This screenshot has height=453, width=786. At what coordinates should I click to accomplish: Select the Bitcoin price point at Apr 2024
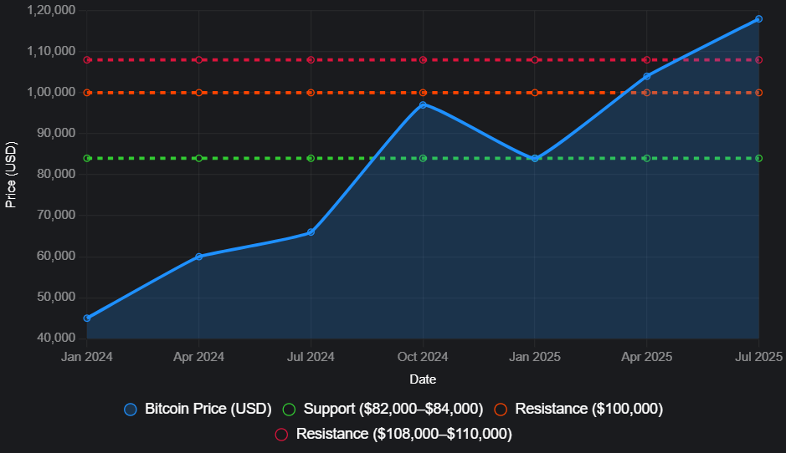[198, 257]
